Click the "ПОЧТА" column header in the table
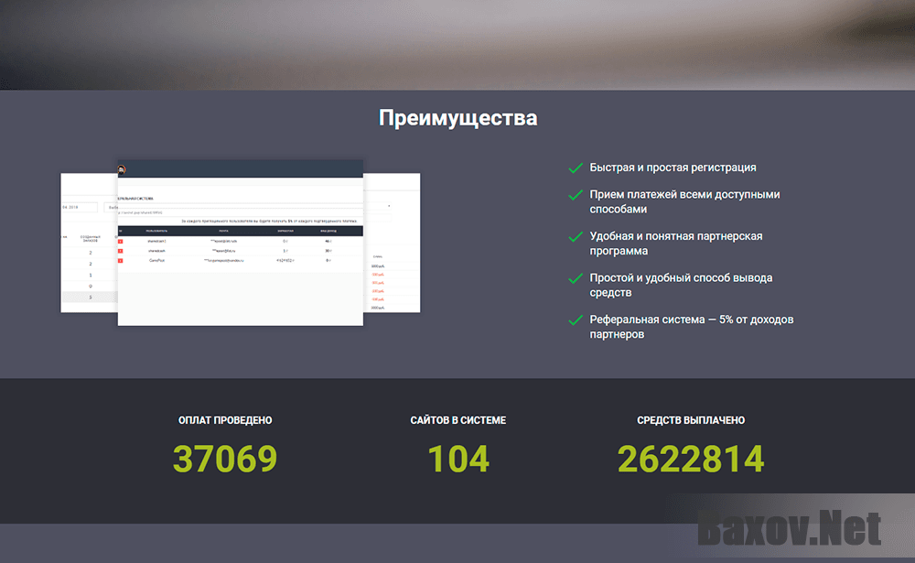 [x=221, y=231]
